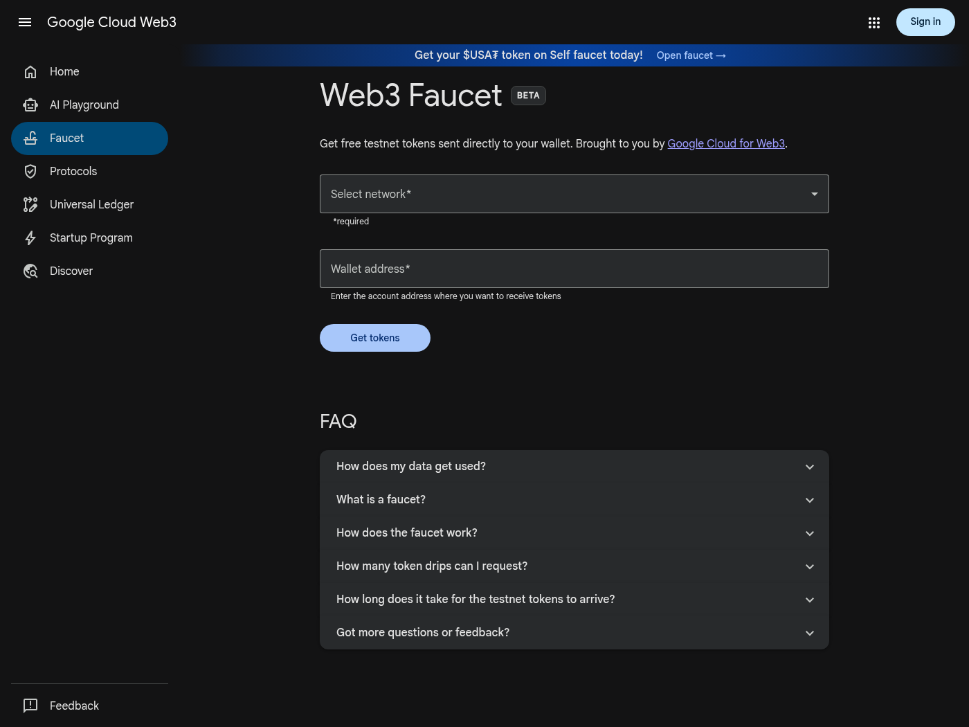The width and height of the screenshot is (969, 727).
Task: Click the Startup Program lightning icon
Action: click(x=30, y=238)
